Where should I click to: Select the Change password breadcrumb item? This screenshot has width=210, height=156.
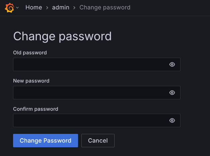point(105,7)
